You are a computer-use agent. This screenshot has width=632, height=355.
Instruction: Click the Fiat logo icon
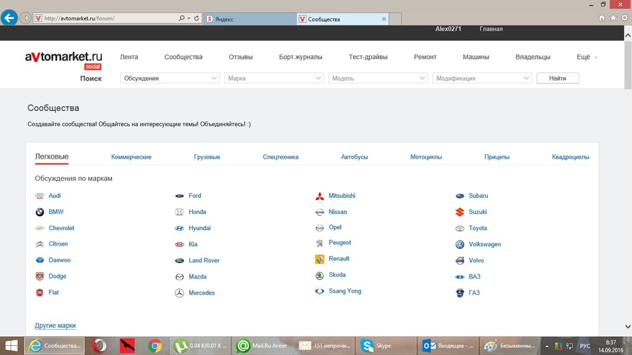point(39,293)
